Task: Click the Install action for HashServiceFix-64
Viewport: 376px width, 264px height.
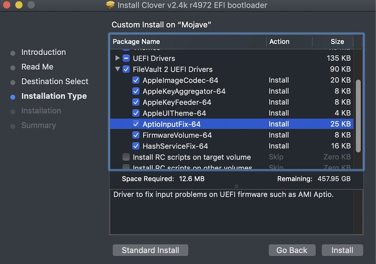Action: 279,146
